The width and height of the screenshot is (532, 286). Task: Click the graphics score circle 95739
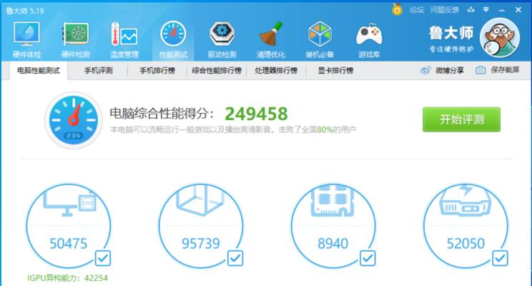[201, 226]
